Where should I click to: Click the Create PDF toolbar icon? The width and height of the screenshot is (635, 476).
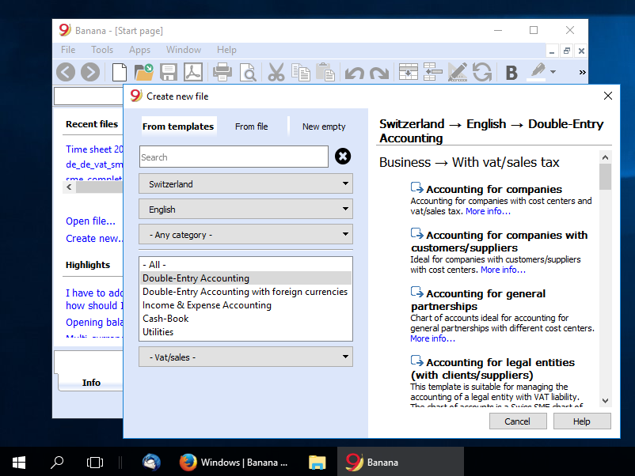(x=193, y=73)
